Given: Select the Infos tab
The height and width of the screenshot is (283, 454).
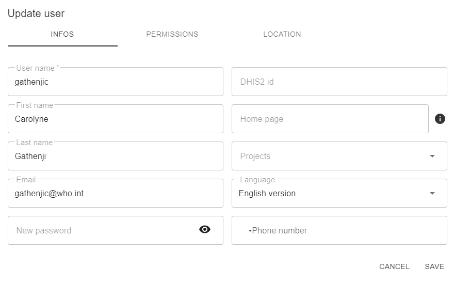Looking at the screenshot, I should click(x=62, y=34).
